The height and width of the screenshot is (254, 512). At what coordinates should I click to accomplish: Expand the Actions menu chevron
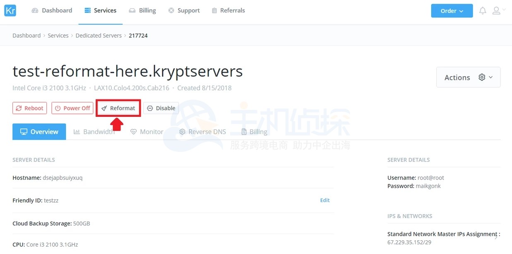490,77
